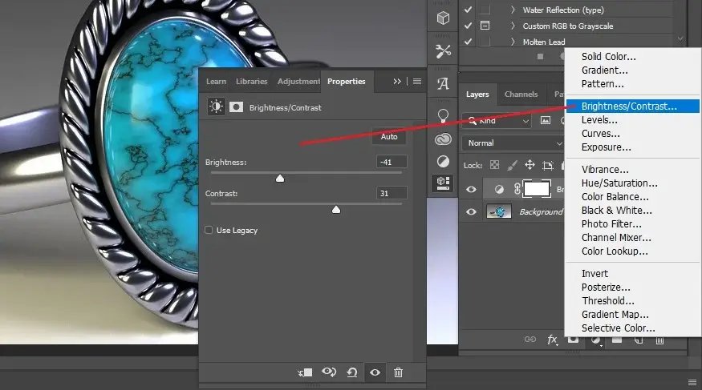The image size is (702, 390).
Task: Click the Contrast slider handle
Action: (336, 210)
